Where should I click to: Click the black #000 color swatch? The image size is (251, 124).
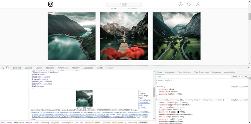pos(178,112)
